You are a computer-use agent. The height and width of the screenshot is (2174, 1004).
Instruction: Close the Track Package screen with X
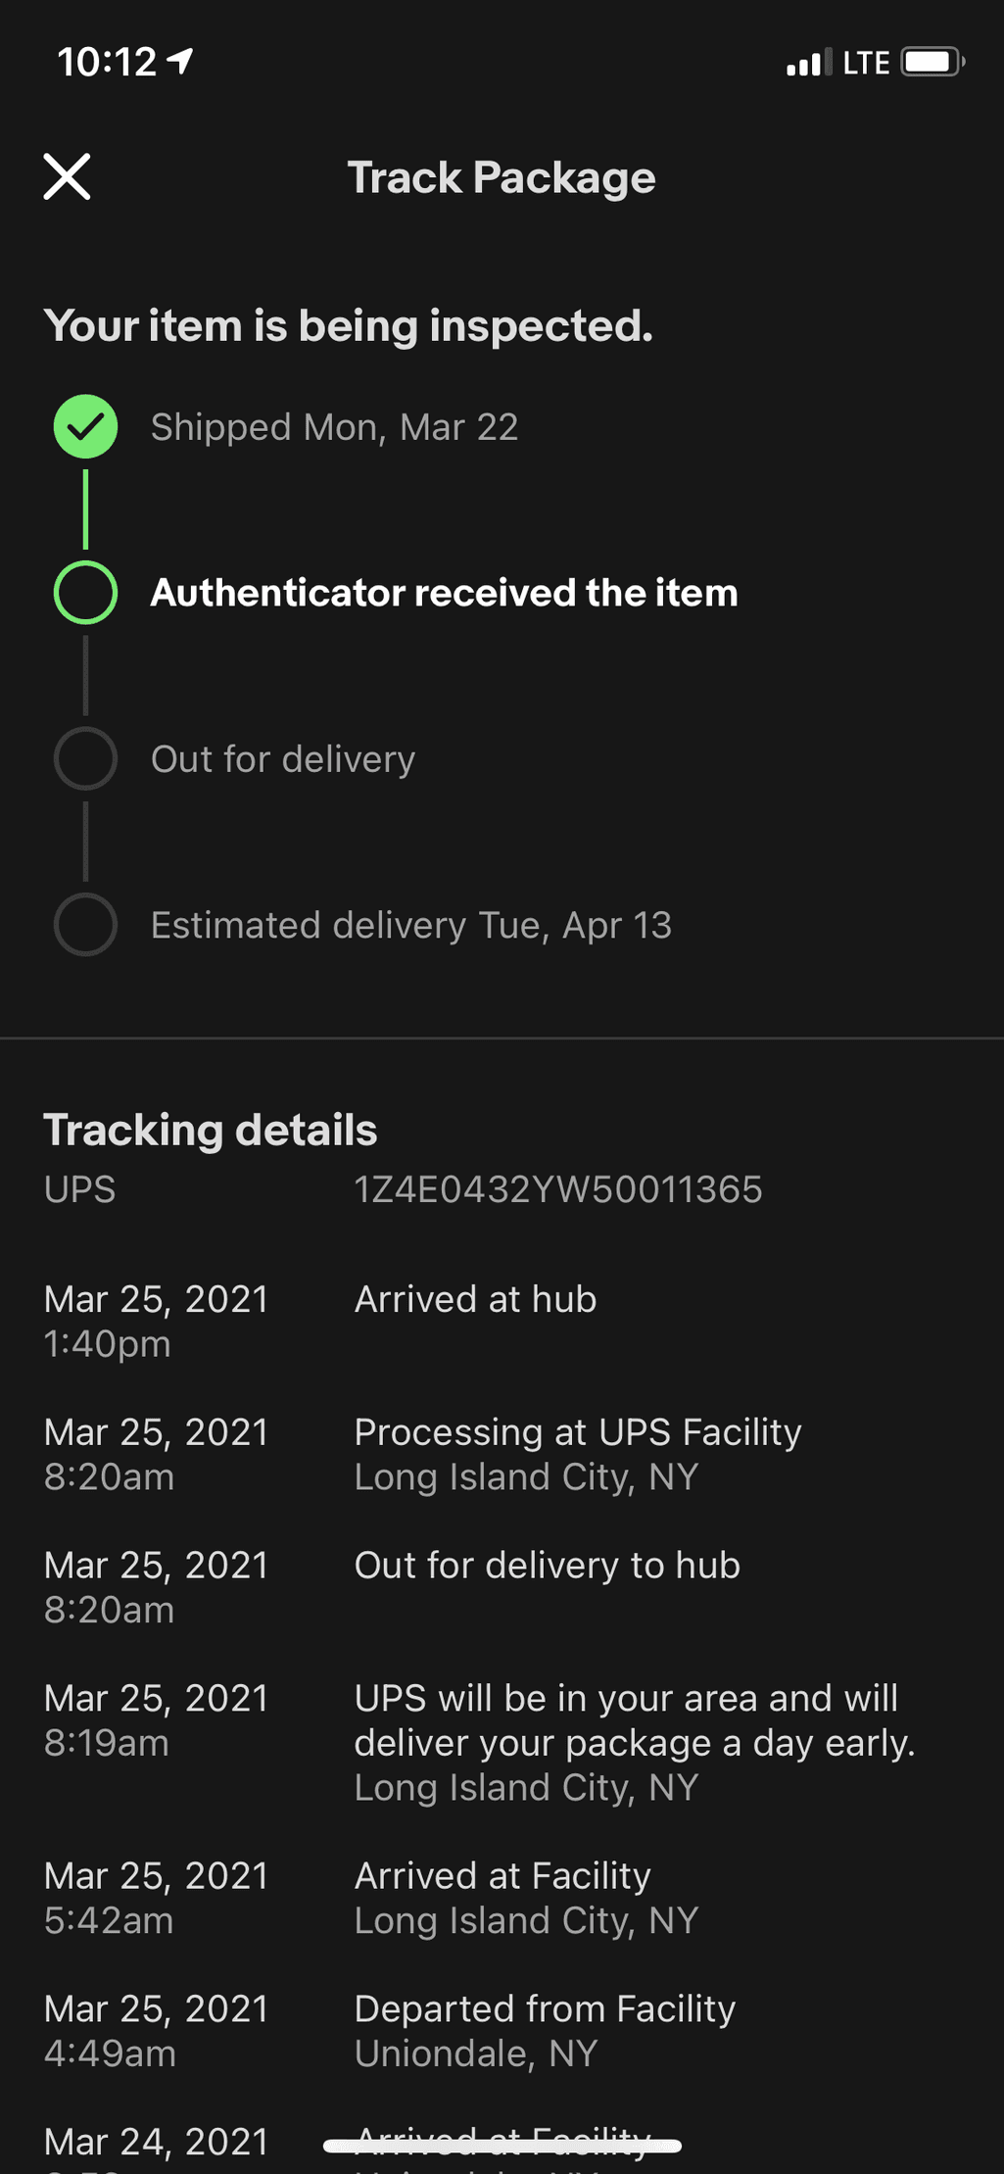pos(67,177)
